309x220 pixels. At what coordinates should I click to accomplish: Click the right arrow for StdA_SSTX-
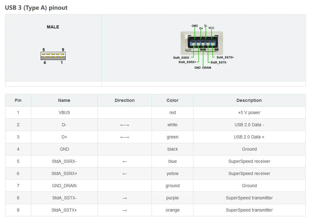(125, 198)
